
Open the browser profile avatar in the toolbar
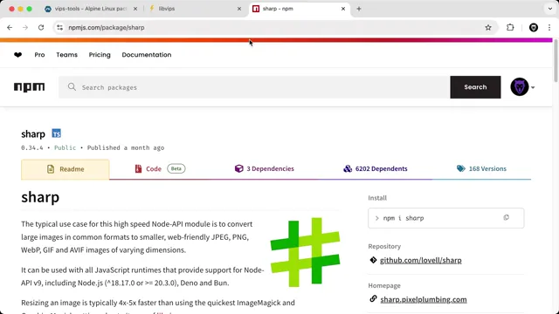pyautogui.click(x=534, y=27)
